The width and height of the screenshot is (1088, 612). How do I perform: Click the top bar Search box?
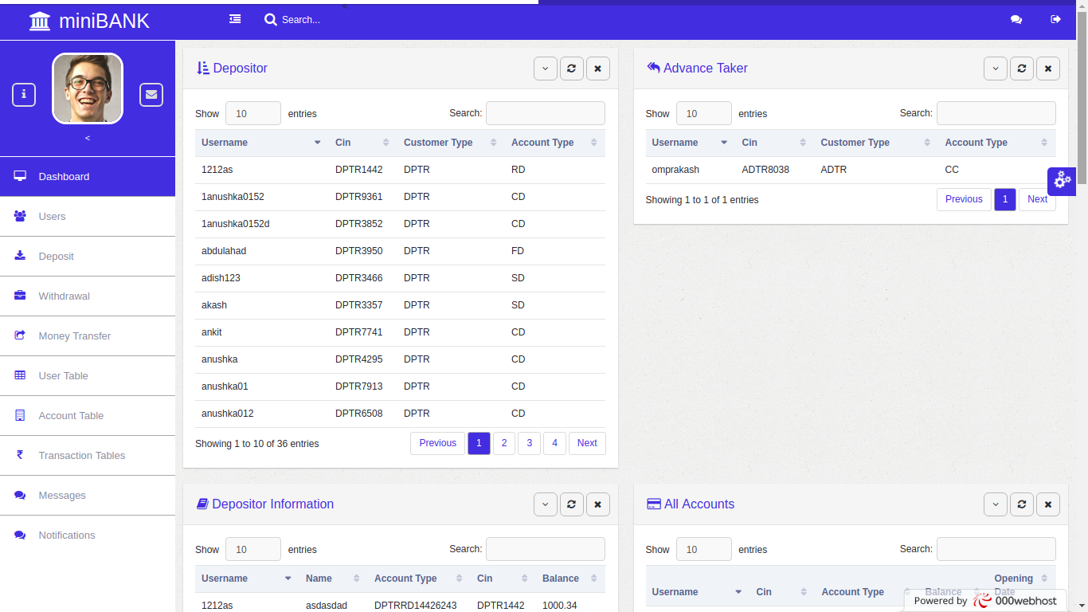(301, 19)
